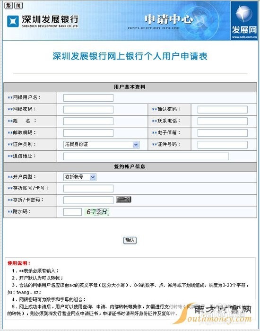Open the 证件类别 dropdown showing 居民身份证
The image size is (260, 331).
pyautogui.click(x=101, y=145)
